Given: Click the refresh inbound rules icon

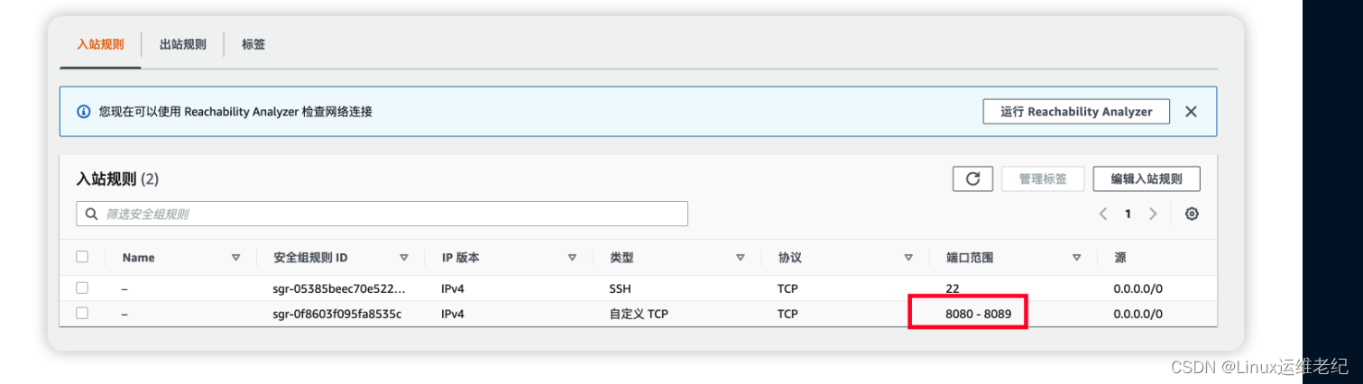Looking at the screenshot, I should pos(972,178).
